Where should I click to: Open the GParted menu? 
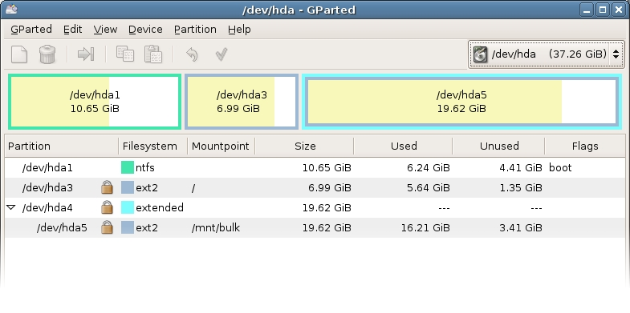31,30
